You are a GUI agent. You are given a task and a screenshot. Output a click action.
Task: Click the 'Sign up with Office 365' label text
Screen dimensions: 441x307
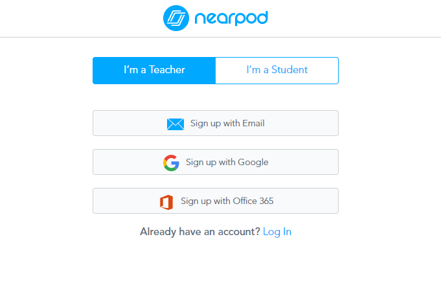pyautogui.click(x=227, y=201)
